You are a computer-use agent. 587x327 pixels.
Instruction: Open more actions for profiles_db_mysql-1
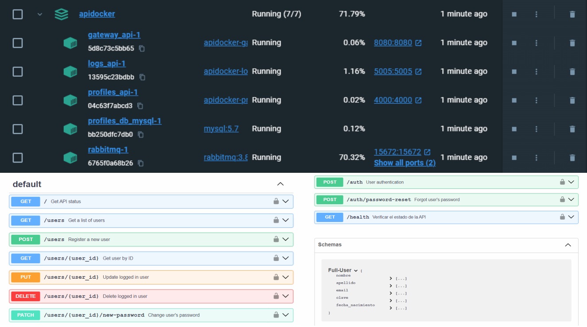536,129
